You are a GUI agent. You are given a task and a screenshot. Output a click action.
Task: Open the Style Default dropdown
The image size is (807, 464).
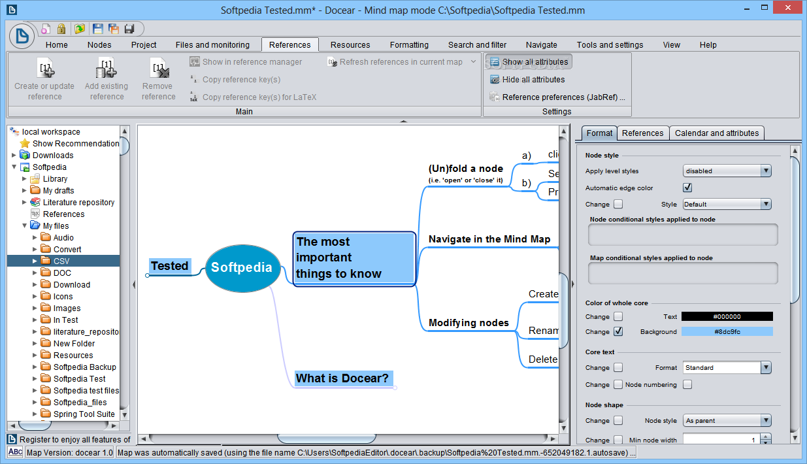[x=727, y=205]
